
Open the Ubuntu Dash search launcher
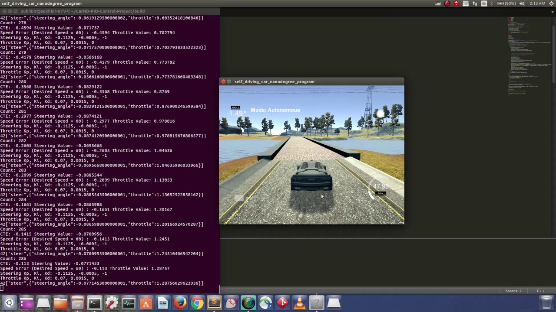[x=9, y=303]
